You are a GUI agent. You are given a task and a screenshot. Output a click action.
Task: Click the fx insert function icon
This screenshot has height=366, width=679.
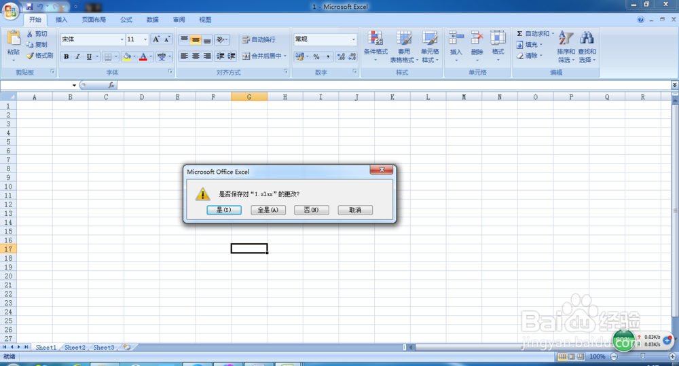tap(111, 85)
